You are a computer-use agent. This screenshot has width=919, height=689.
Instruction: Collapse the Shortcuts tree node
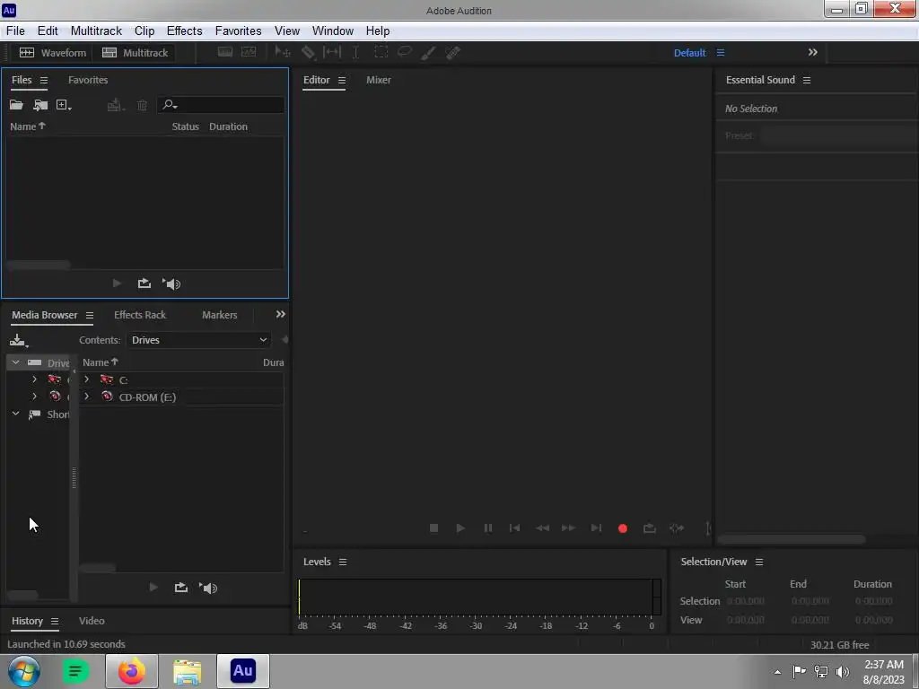click(x=16, y=414)
